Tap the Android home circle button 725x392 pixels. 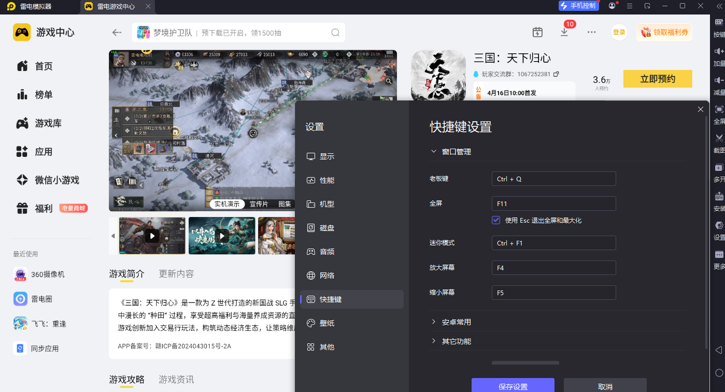pyautogui.click(x=719, y=373)
